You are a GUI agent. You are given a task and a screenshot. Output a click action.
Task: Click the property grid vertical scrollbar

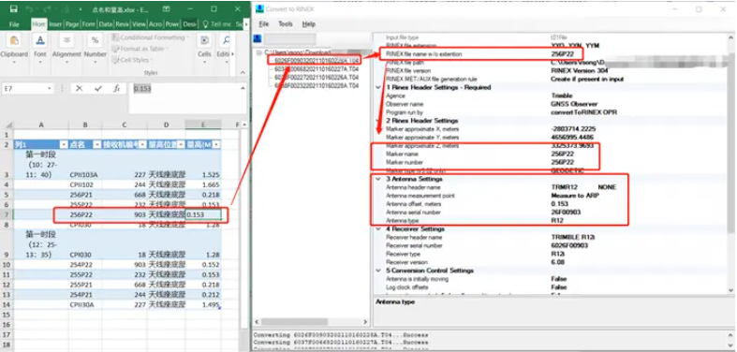coord(731,164)
